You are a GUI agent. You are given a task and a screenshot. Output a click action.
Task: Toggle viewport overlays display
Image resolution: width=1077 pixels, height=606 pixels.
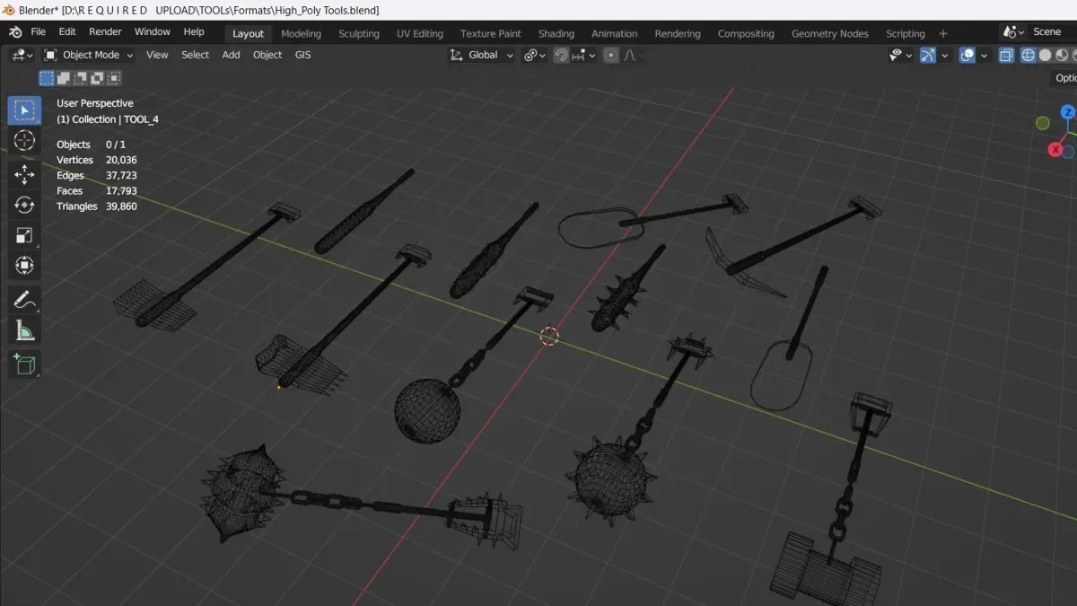pos(967,55)
